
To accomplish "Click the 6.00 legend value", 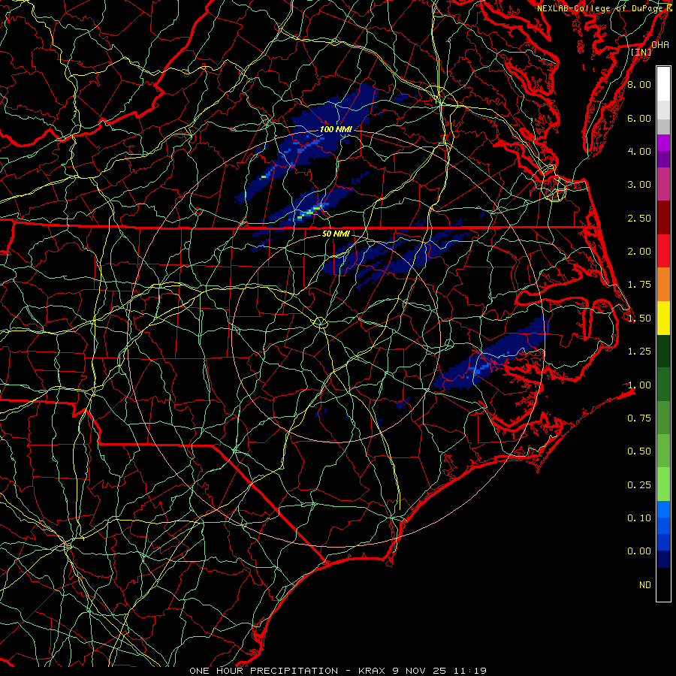I will [x=639, y=118].
